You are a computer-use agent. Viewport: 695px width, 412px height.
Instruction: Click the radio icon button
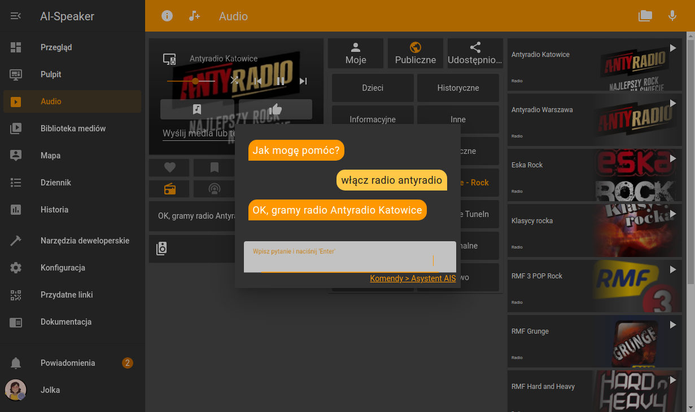[x=169, y=189]
